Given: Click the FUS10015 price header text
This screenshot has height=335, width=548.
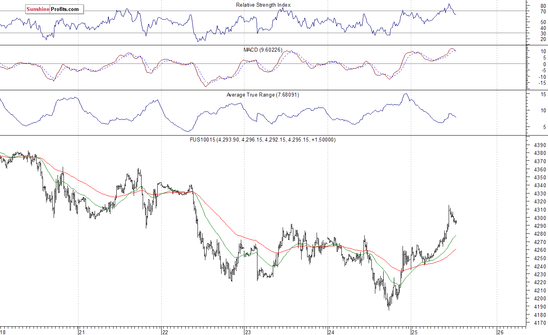Looking at the screenshot, I should (263, 140).
